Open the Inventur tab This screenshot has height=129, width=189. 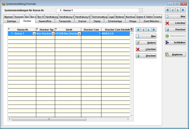158,17
